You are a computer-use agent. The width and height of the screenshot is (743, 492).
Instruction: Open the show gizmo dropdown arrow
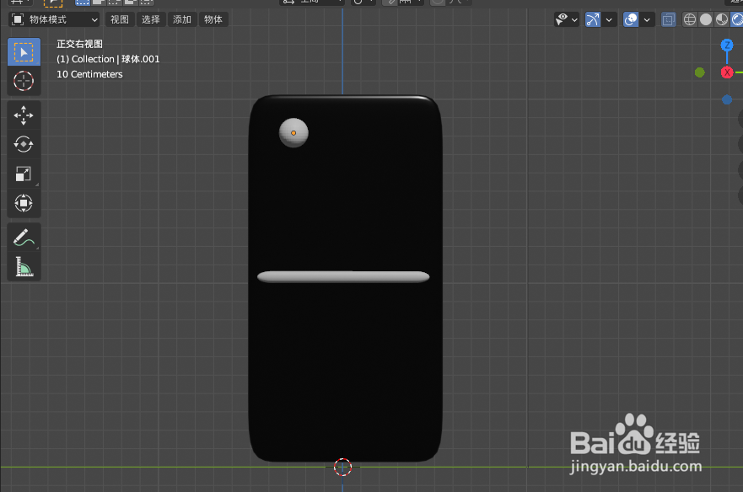608,19
